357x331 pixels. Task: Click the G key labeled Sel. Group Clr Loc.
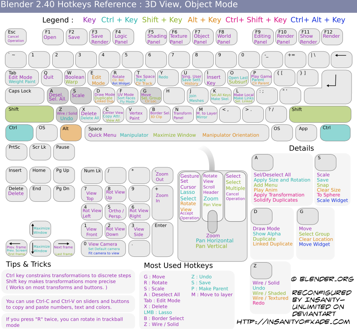pyautogui.click(x=151, y=96)
